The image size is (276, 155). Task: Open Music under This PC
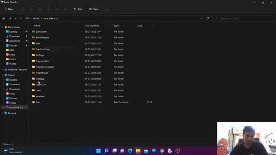(12, 94)
